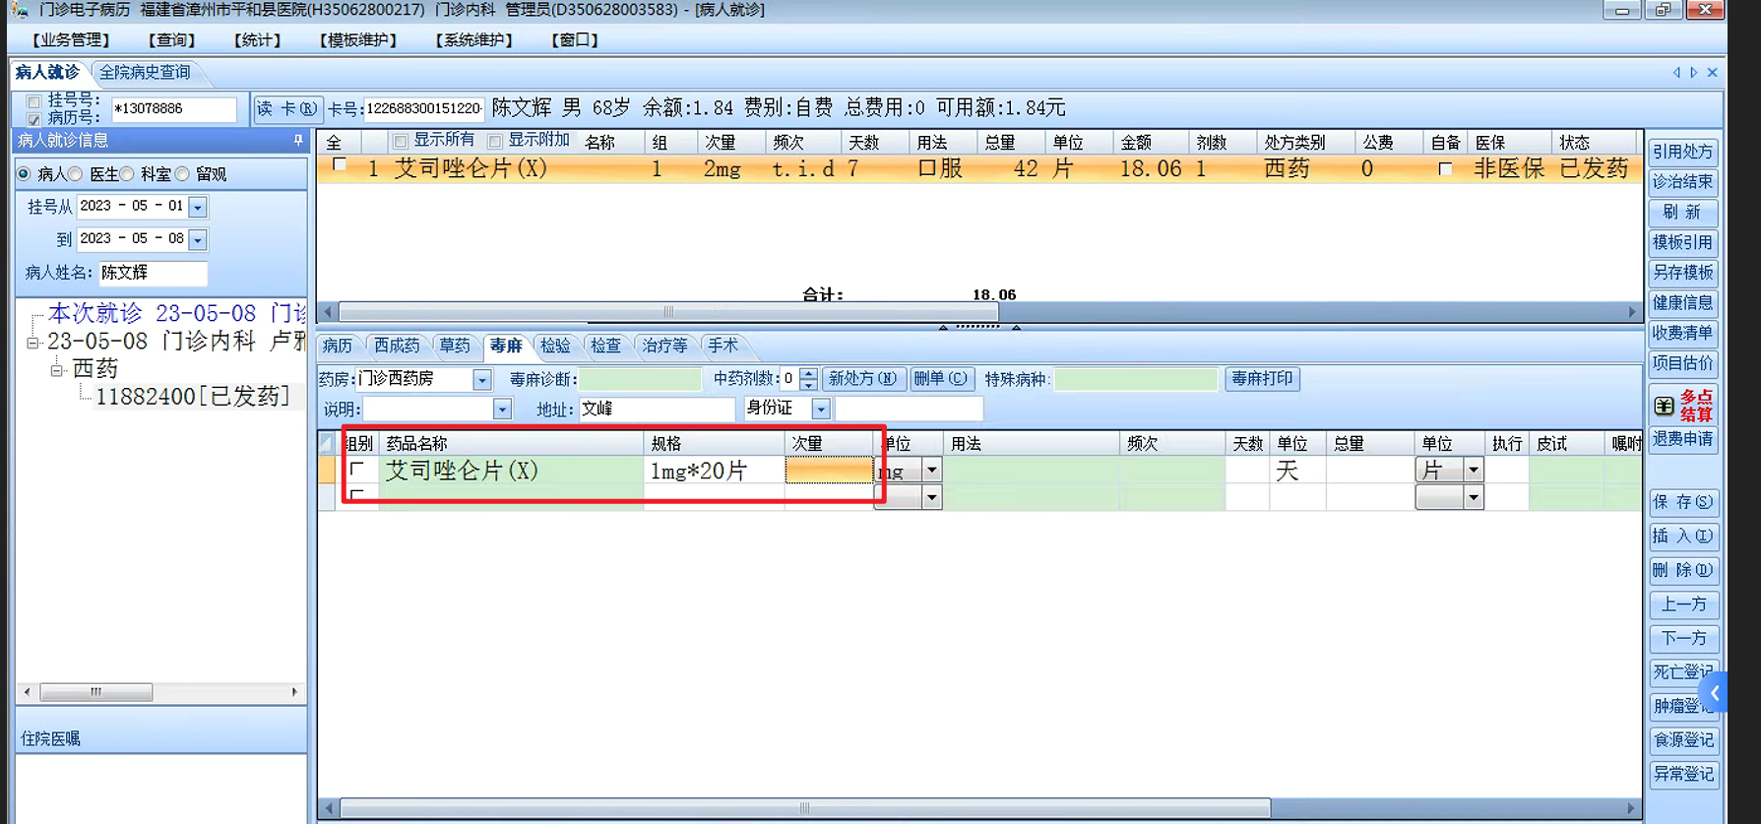The width and height of the screenshot is (1761, 824).
Task: Switch to the 检验 tab
Action: 556,346
